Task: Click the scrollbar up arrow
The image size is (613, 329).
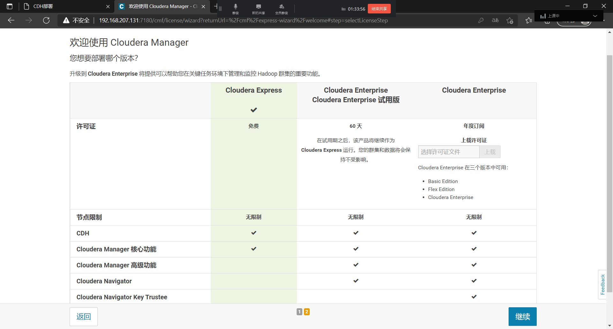Action: coord(609,32)
